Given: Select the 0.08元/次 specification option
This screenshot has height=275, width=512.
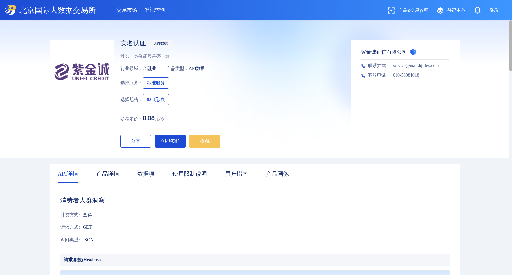Looking at the screenshot, I should pyautogui.click(x=156, y=100).
